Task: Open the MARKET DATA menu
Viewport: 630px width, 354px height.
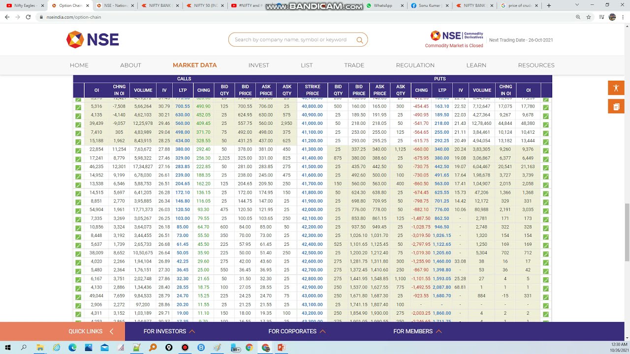Action: coord(195,65)
